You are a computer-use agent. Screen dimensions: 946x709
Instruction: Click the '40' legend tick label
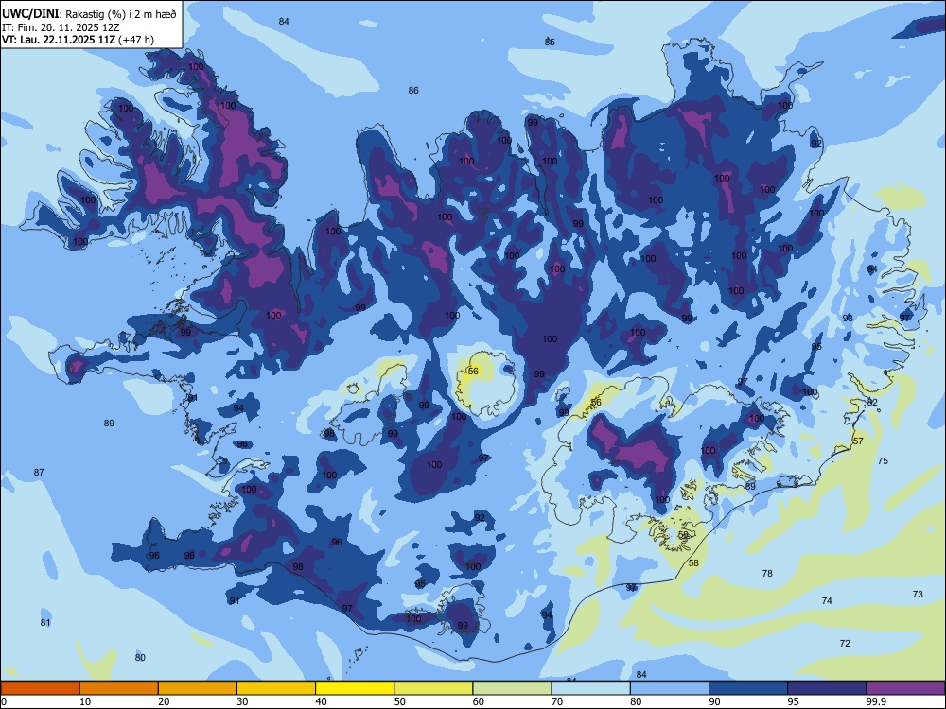click(x=322, y=701)
